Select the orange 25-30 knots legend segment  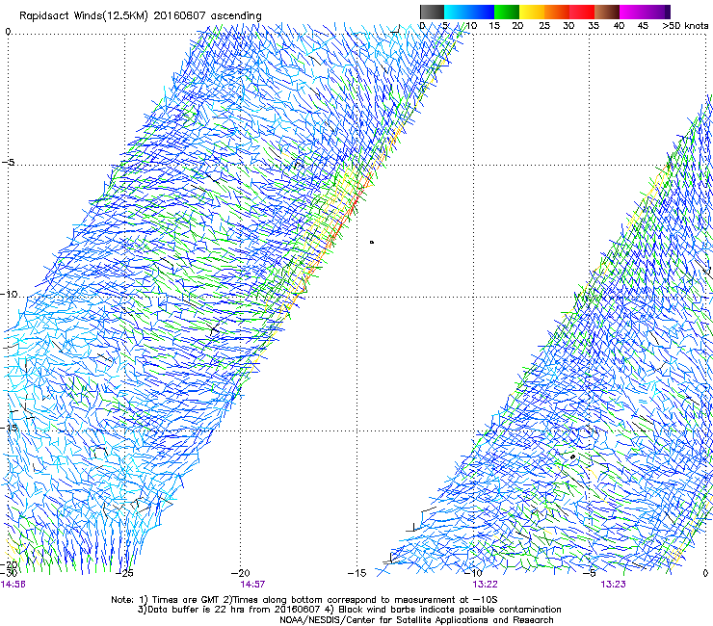click(557, 12)
